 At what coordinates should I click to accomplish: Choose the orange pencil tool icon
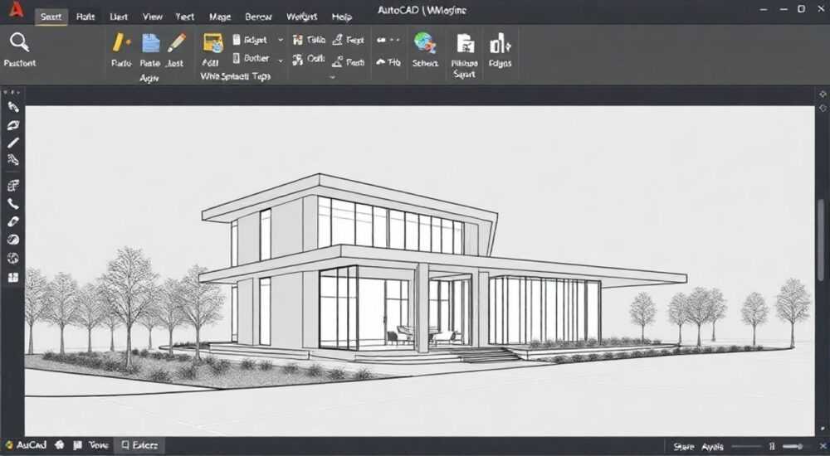[177, 42]
